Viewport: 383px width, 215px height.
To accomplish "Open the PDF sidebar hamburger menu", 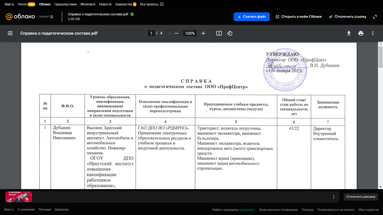I will pyautogui.click(x=10, y=33).
